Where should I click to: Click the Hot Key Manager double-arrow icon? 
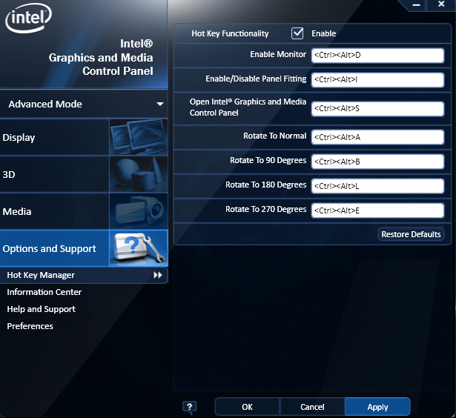click(x=157, y=275)
